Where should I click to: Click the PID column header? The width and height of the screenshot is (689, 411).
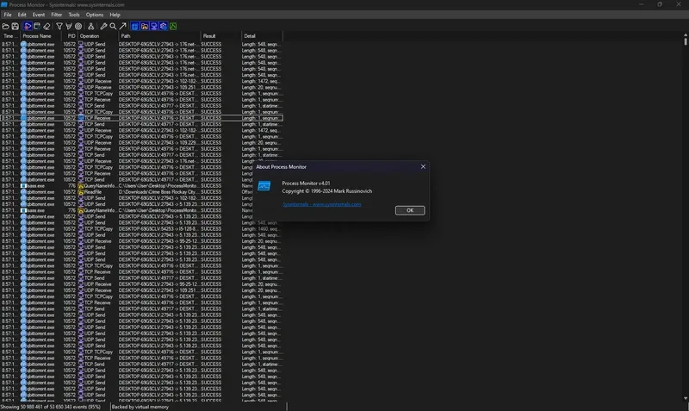(71, 36)
